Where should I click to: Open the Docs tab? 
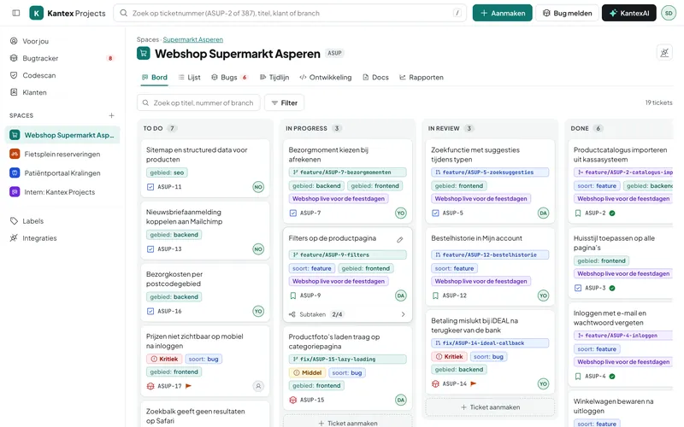coord(375,77)
